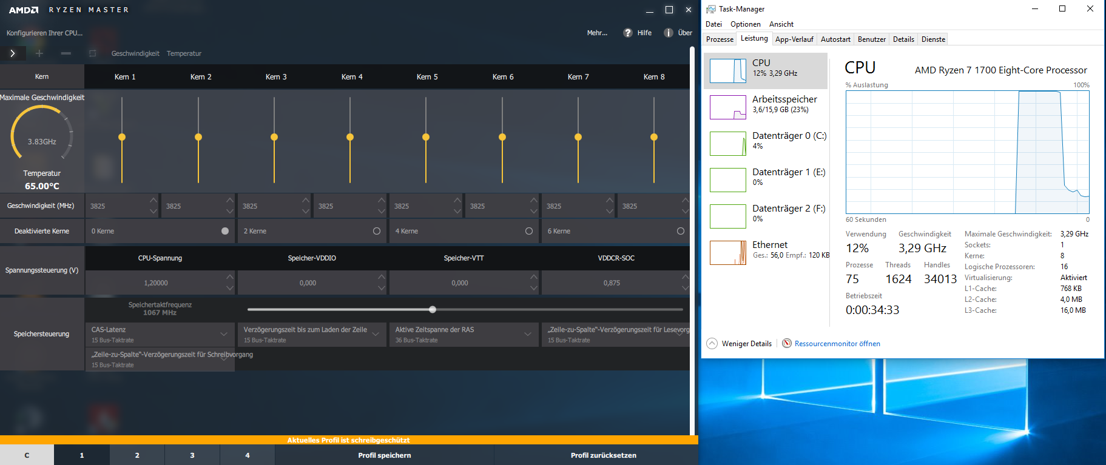
Task: Click Profil speichern button
Action: point(385,455)
